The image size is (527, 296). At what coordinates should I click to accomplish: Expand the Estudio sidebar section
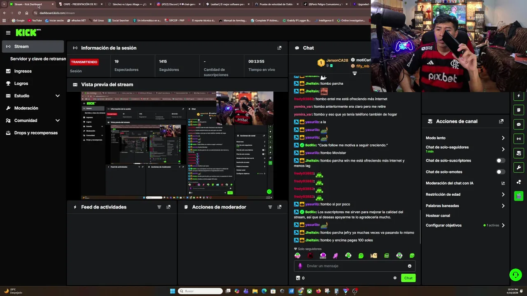tap(58, 96)
